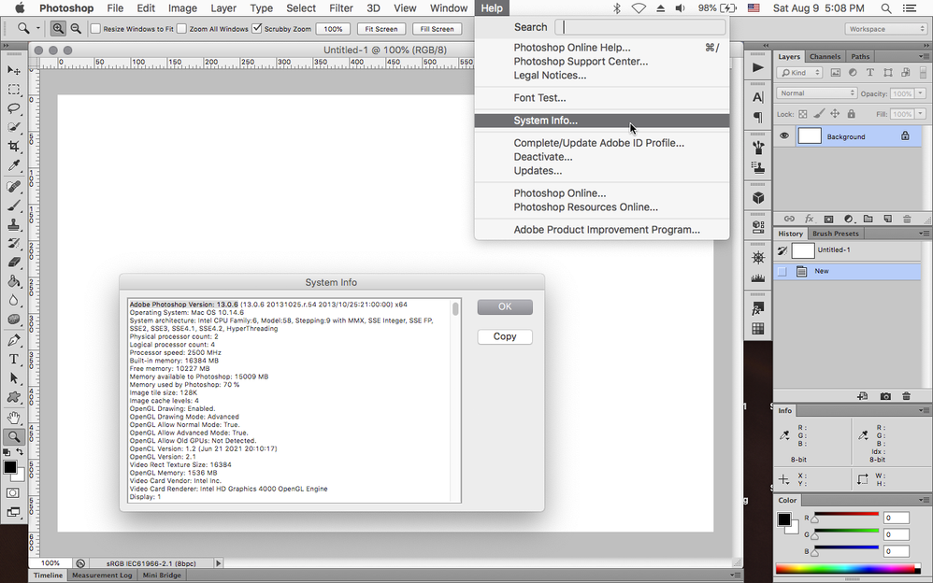Open the Layers panel flyout menu
The height and width of the screenshot is (583, 933).
924,56
